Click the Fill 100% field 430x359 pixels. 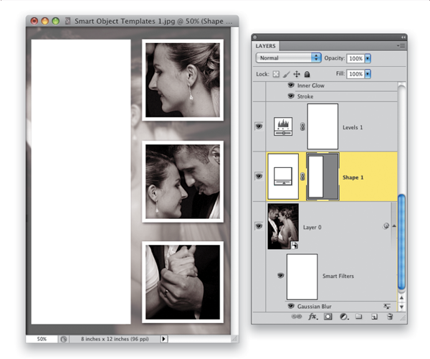tap(355, 74)
